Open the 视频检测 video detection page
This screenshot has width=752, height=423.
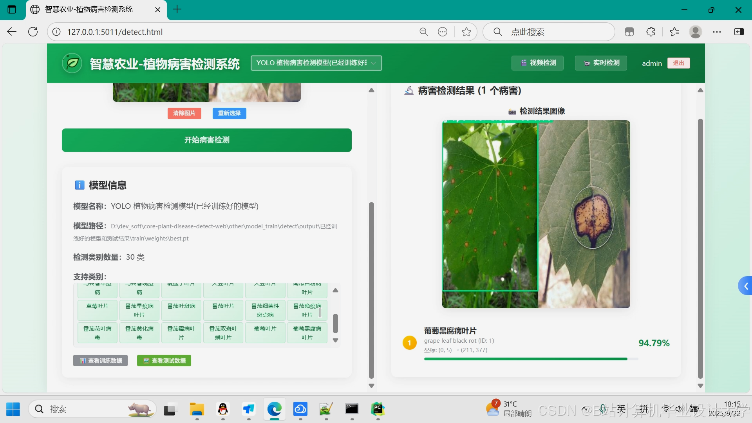(537, 63)
